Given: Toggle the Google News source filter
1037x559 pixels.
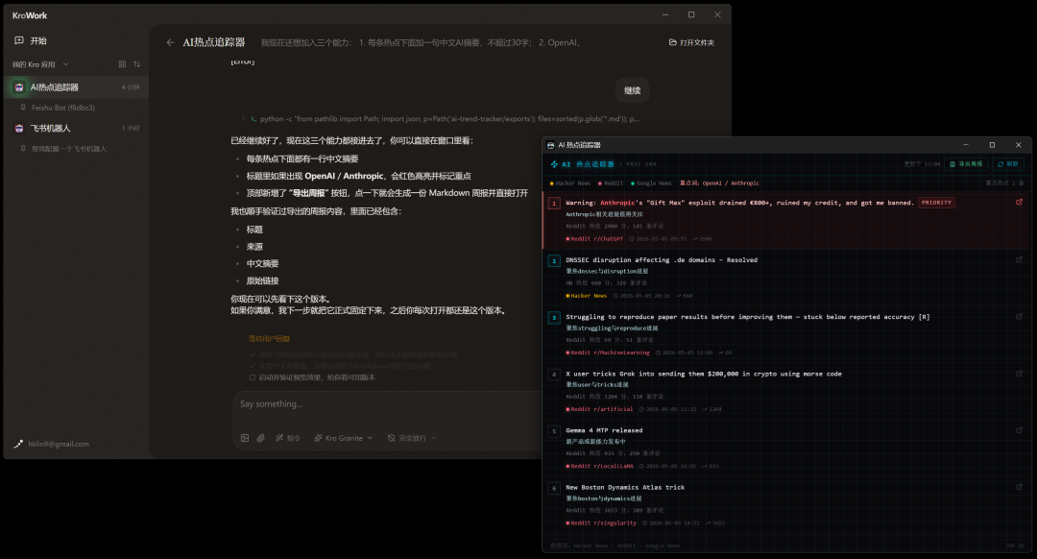Looking at the screenshot, I should click(x=651, y=183).
